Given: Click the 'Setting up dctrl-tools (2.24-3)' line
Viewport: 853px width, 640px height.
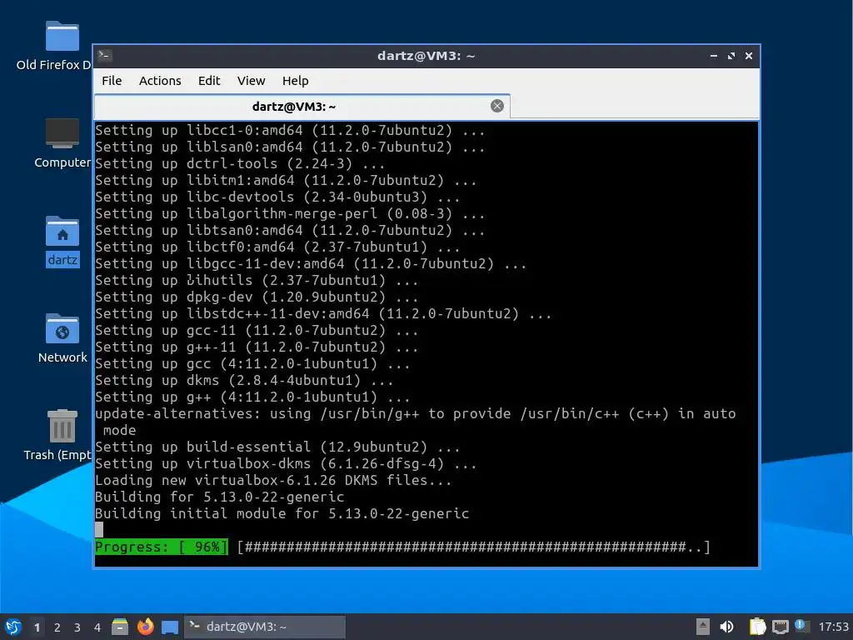Looking at the screenshot, I should (240, 164).
